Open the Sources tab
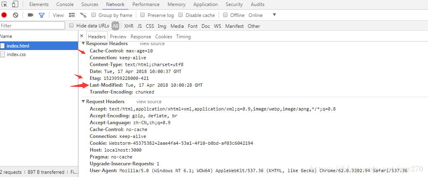This screenshot has width=428, height=177. [x=90, y=4]
